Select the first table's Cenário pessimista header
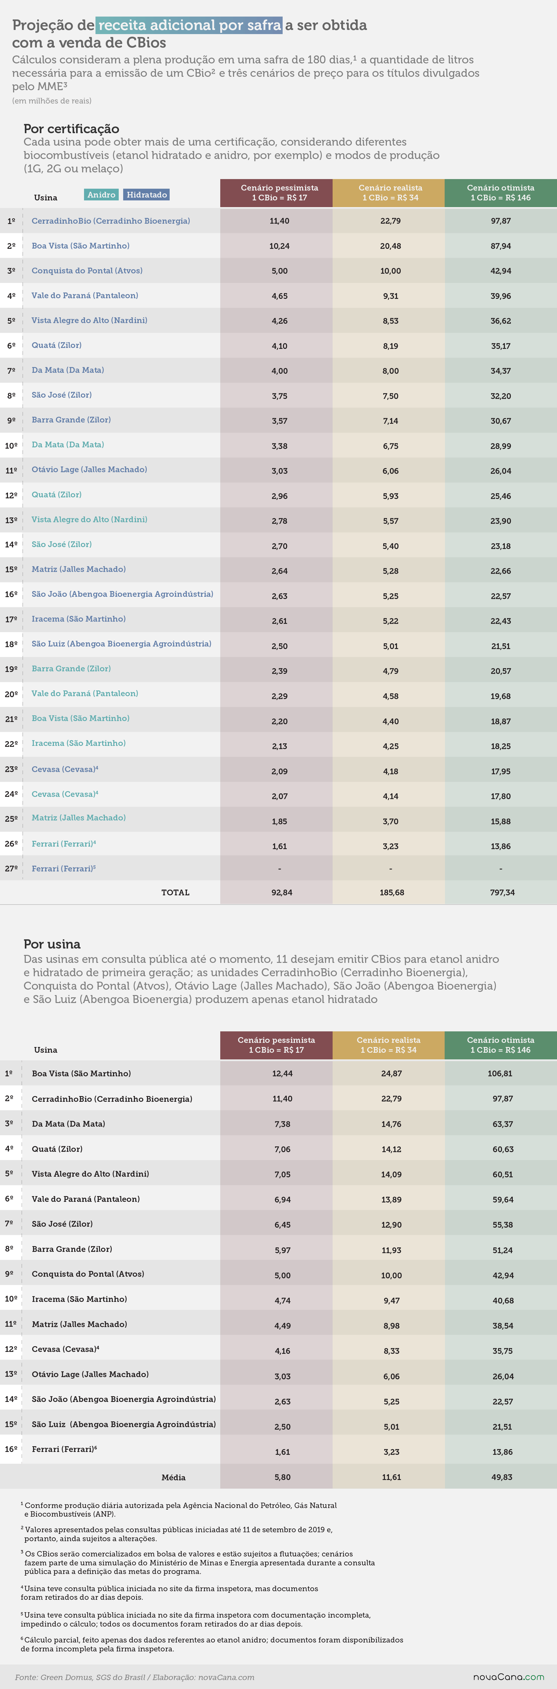The height and width of the screenshot is (1689, 557). 279,193
